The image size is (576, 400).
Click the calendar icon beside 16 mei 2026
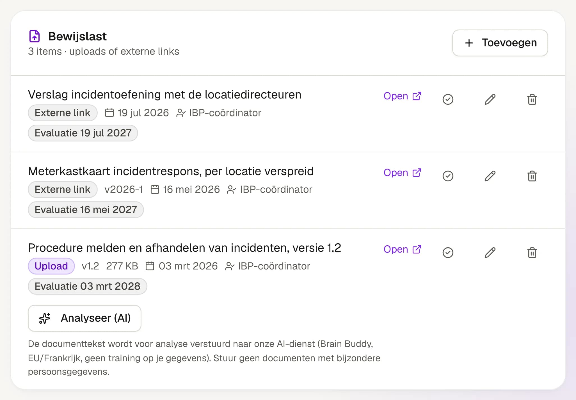point(155,189)
